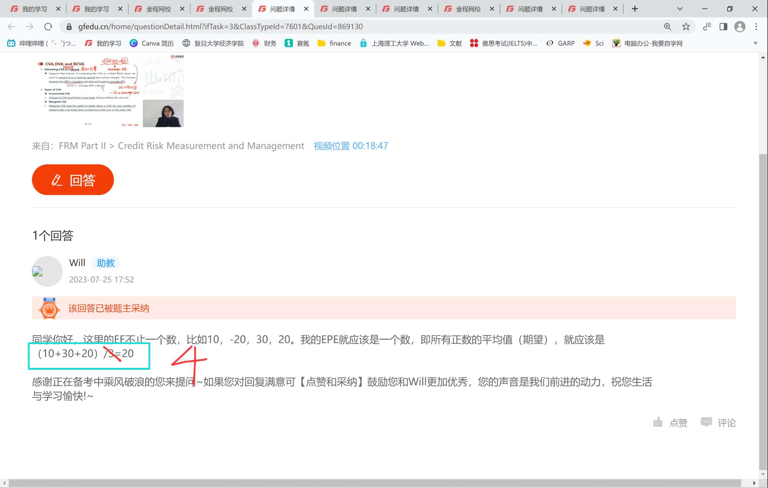768x488 pixels.
Task: Open the Chrome profile avatar icon
Action: pos(740,26)
